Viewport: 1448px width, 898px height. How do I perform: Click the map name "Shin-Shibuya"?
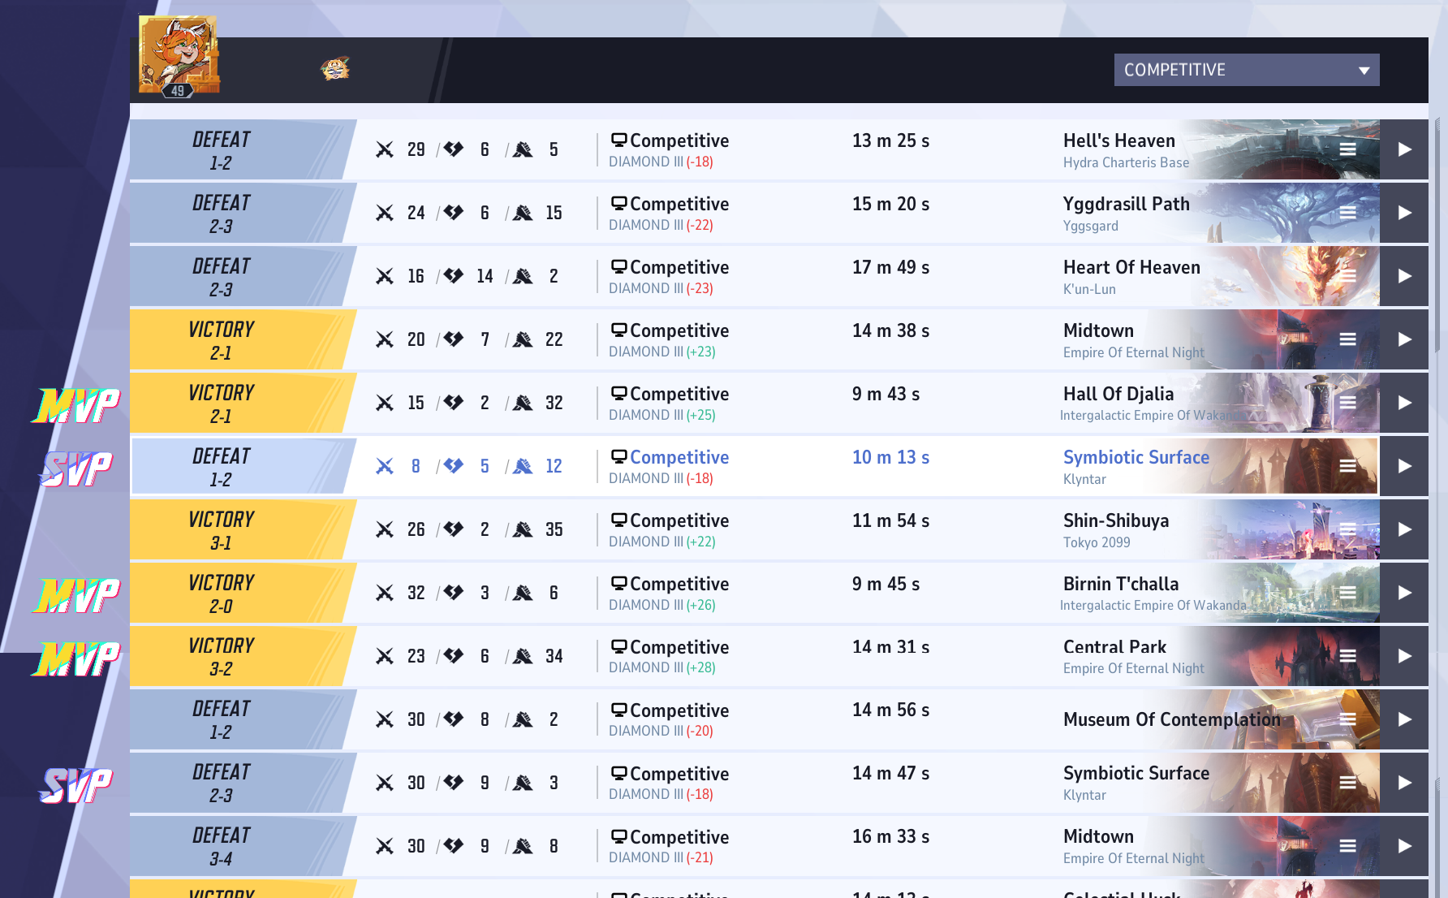[1116, 520]
